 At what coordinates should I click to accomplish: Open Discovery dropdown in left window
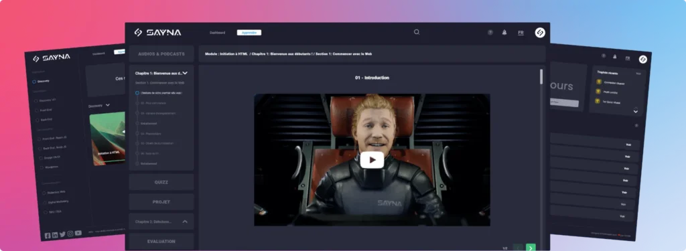(x=99, y=105)
